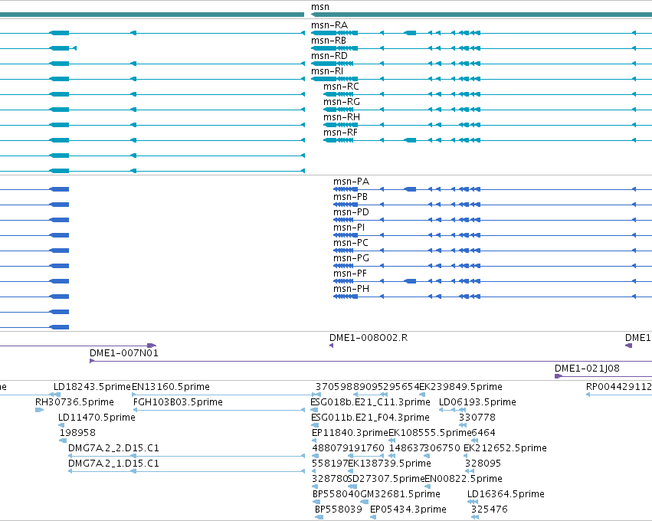Click the msn-RD transcript label

pos(329,56)
